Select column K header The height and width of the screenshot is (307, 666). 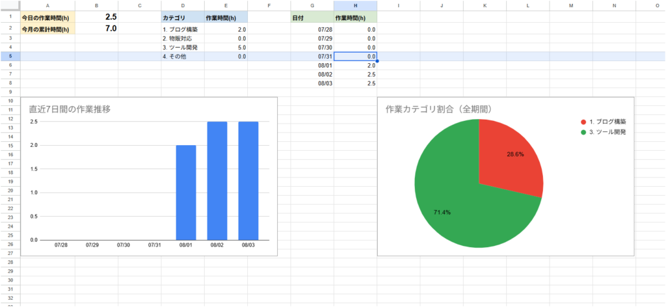pos(485,6)
